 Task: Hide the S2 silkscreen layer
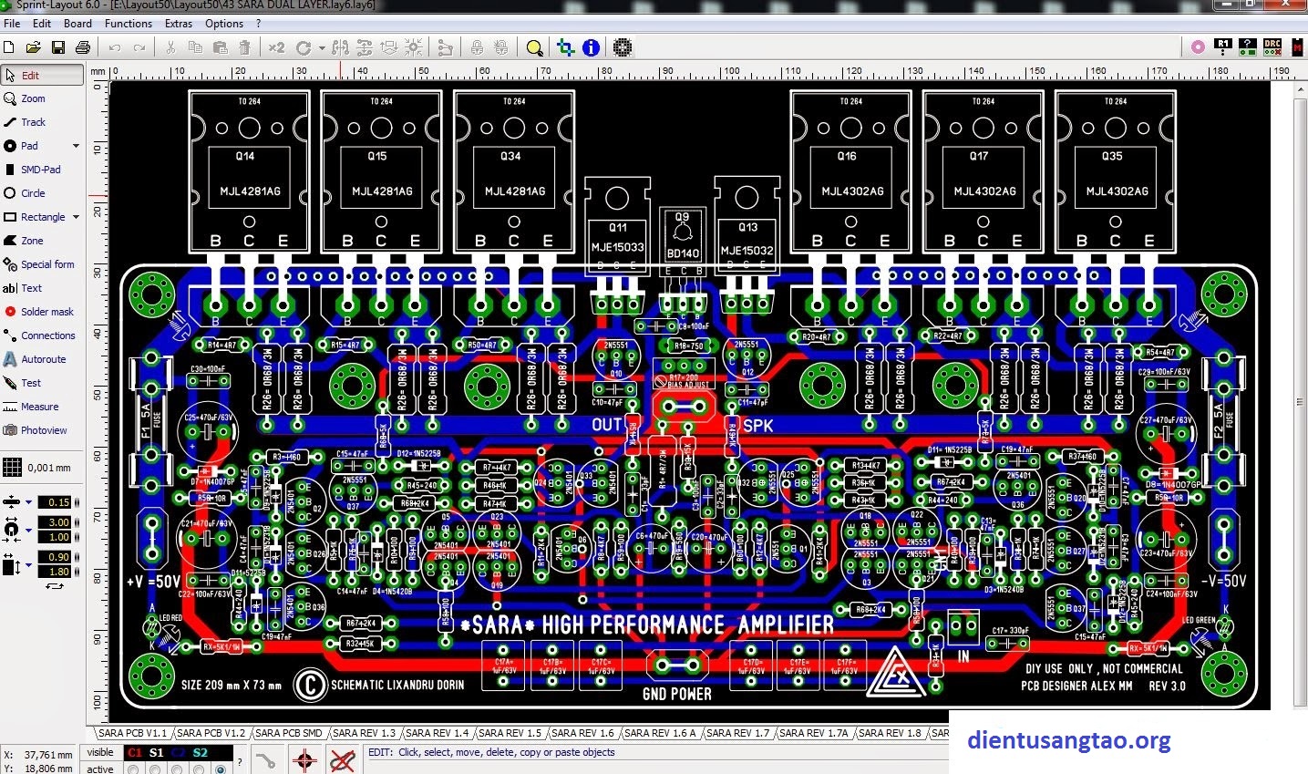(x=201, y=752)
